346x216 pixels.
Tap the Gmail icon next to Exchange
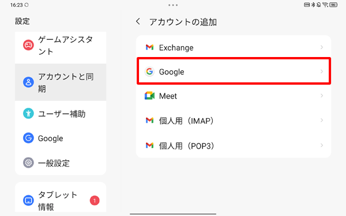pyautogui.click(x=149, y=47)
